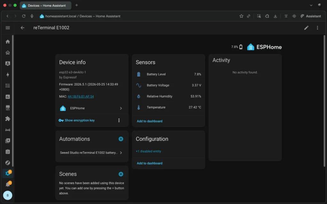This screenshot has width=327, height=204.
Task: Open the Energy lightning icon in sidebar
Action: (x=8, y=75)
